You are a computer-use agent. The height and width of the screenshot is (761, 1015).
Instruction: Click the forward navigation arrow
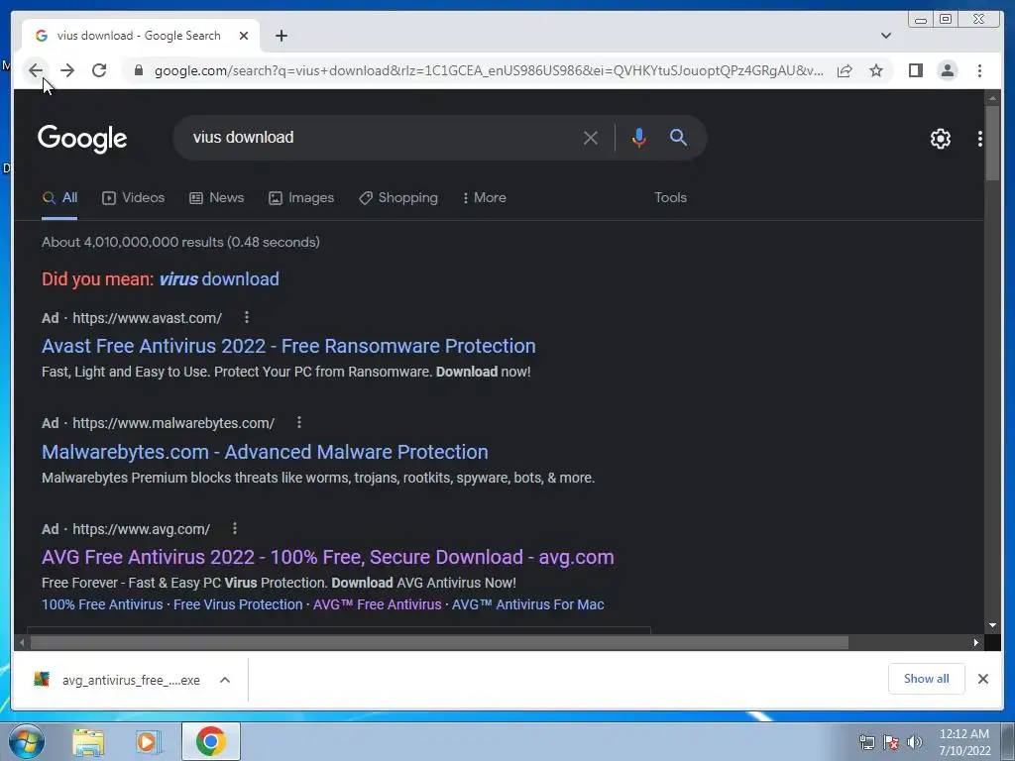(x=67, y=70)
